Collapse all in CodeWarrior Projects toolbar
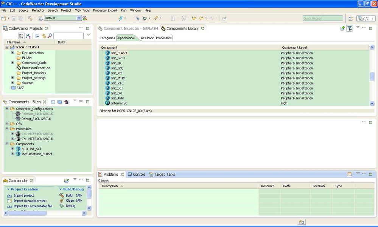This screenshot has height=227, width=378. 37,36
